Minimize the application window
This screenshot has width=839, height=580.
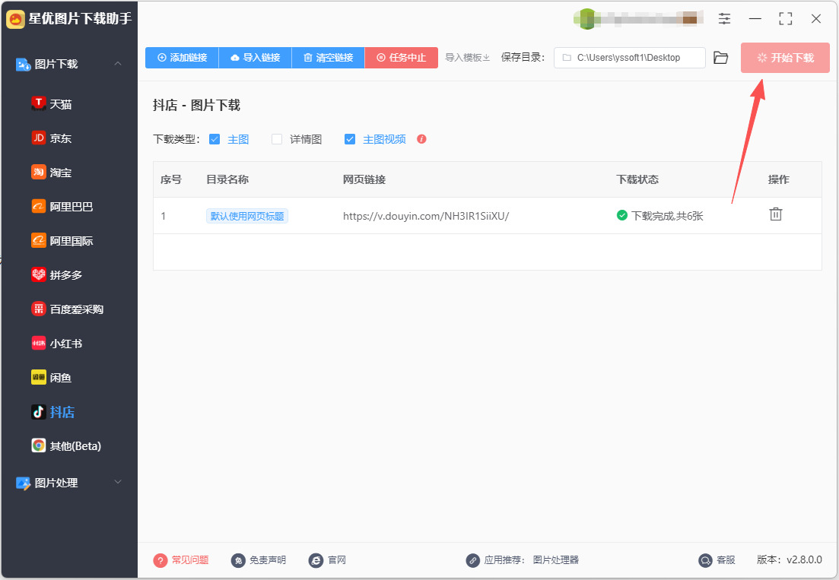coord(755,19)
